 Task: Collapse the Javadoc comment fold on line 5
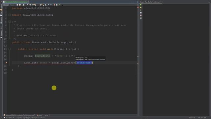click(x=10, y=21)
